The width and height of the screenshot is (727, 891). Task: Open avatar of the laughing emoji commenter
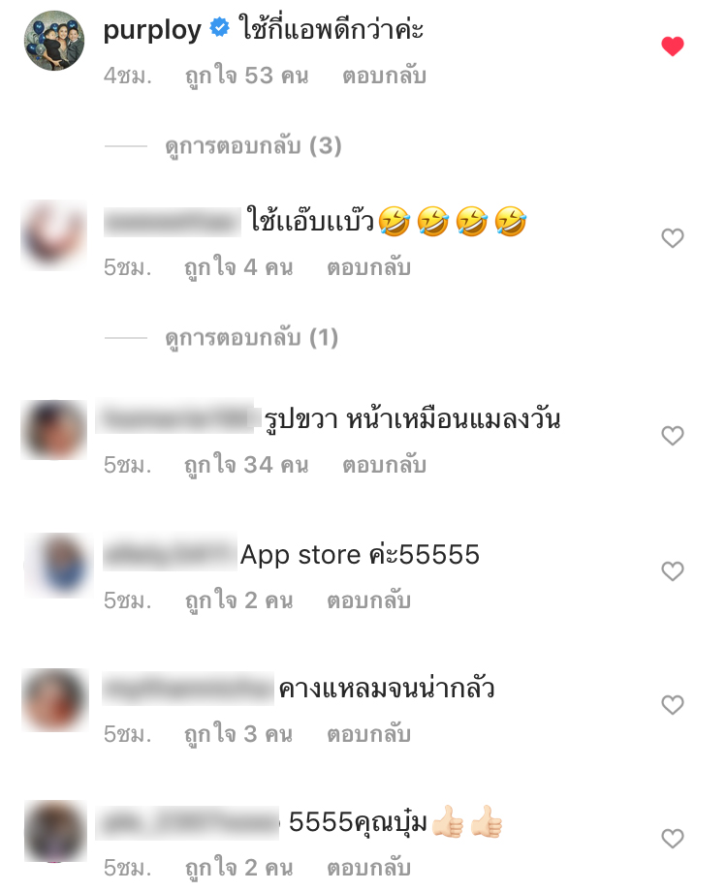54,234
